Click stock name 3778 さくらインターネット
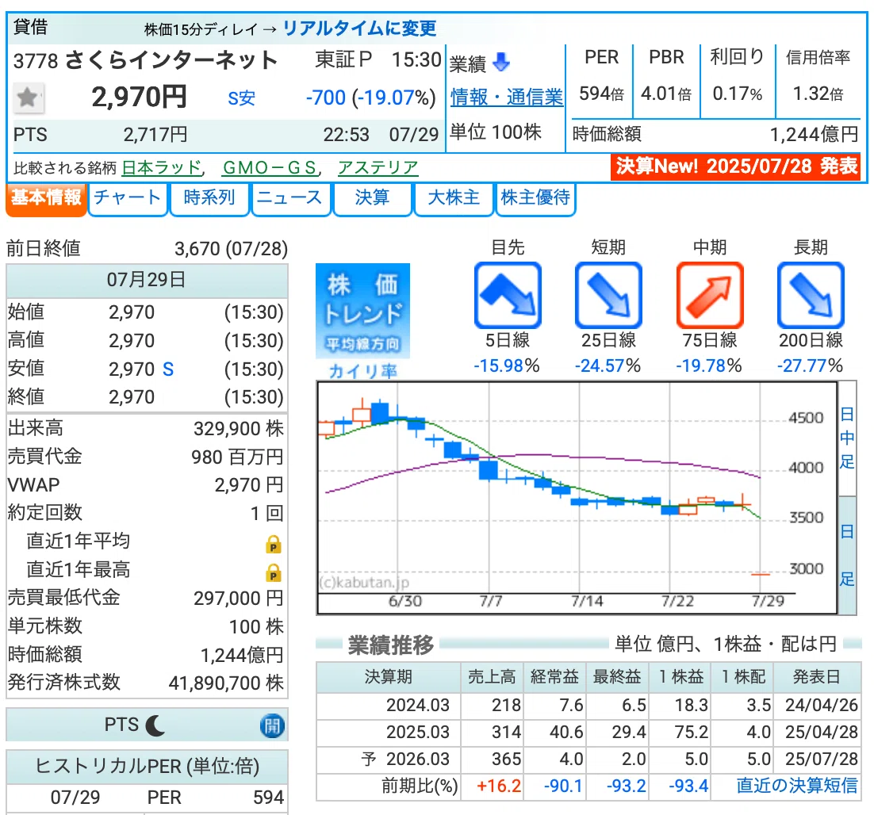The width and height of the screenshot is (874, 815). tap(145, 59)
